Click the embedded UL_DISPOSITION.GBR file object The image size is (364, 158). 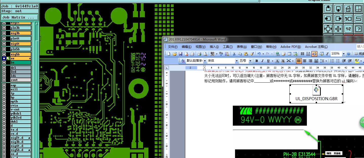point(316,94)
